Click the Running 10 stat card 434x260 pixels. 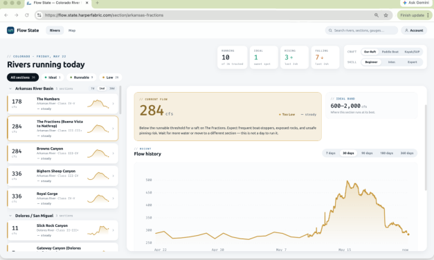click(x=232, y=57)
